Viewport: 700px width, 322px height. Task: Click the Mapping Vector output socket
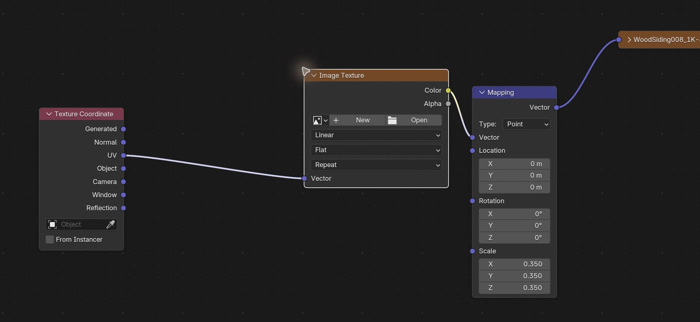[x=556, y=108]
